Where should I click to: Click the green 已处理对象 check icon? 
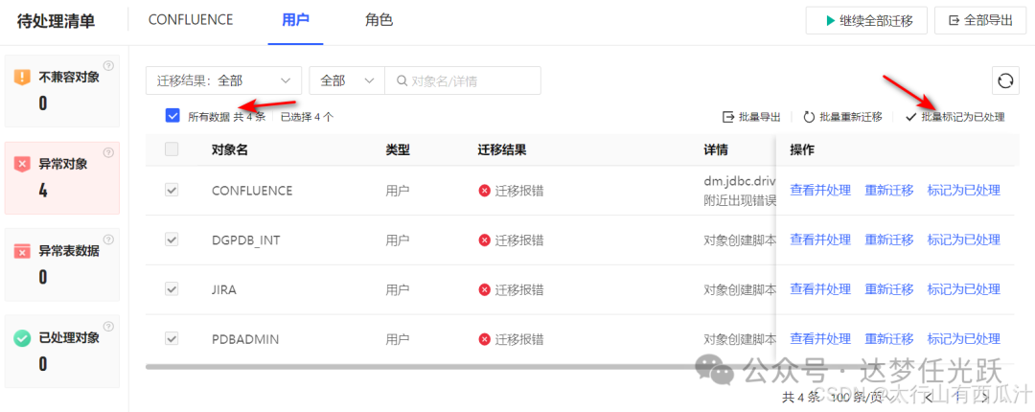click(22, 338)
